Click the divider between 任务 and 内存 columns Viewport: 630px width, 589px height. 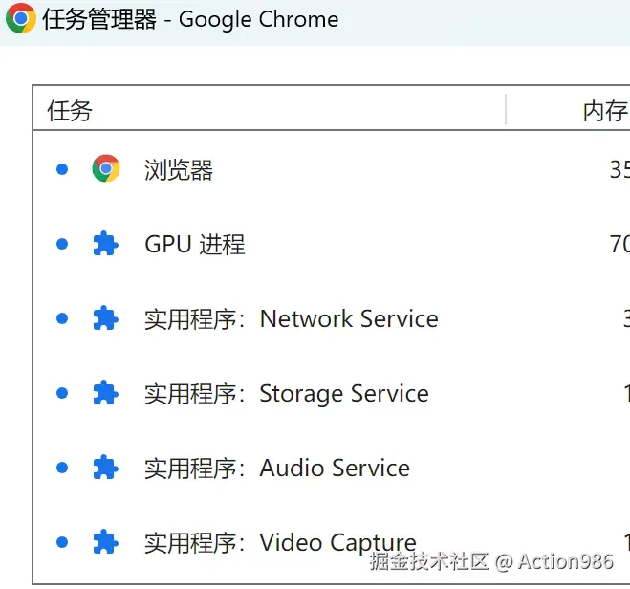click(506, 110)
